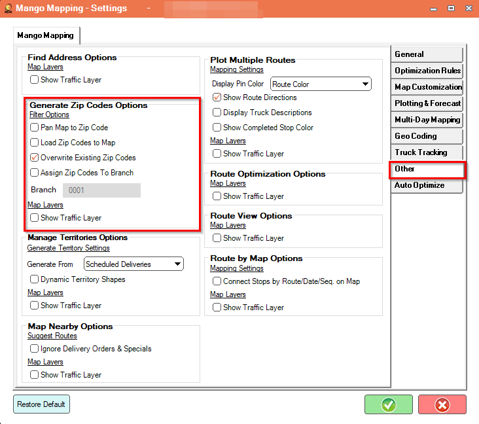Confirm settings with the green checkmark button
Viewport: 479px width, 424px height.
click(388, 404)
